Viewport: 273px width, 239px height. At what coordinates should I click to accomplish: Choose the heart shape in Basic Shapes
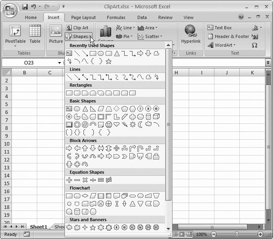[116, 125]
